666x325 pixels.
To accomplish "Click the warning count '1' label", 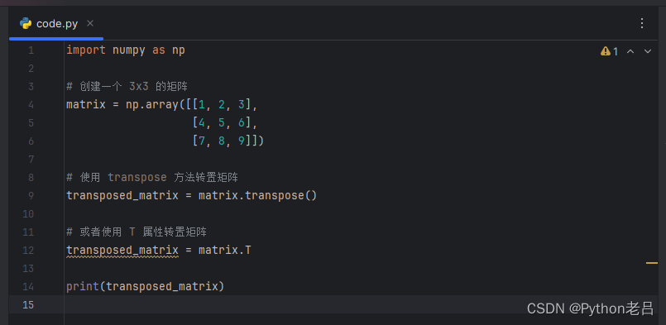I will pyautogui.click(x=616, y=52).
